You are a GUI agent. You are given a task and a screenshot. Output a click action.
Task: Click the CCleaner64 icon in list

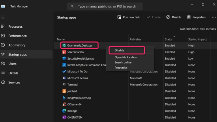[x=64, y=104]
